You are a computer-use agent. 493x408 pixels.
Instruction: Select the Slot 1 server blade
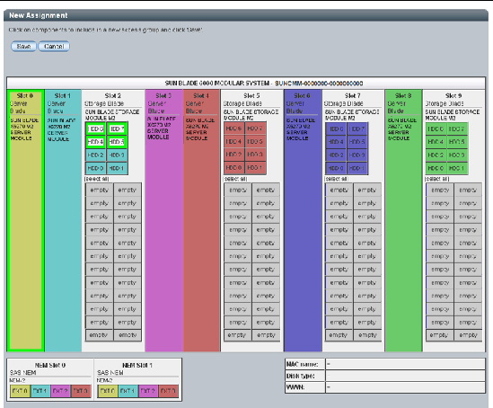click(x=63, y=220)
